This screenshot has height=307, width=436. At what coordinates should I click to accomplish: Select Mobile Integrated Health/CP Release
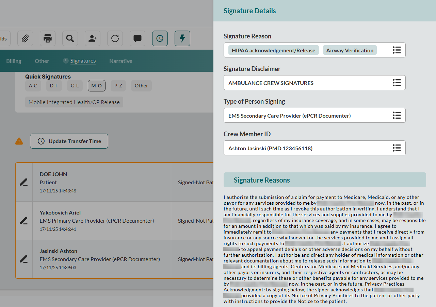click(74, 102)
